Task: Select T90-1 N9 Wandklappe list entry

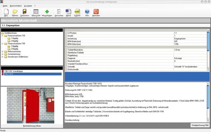Action: [14, 71]
